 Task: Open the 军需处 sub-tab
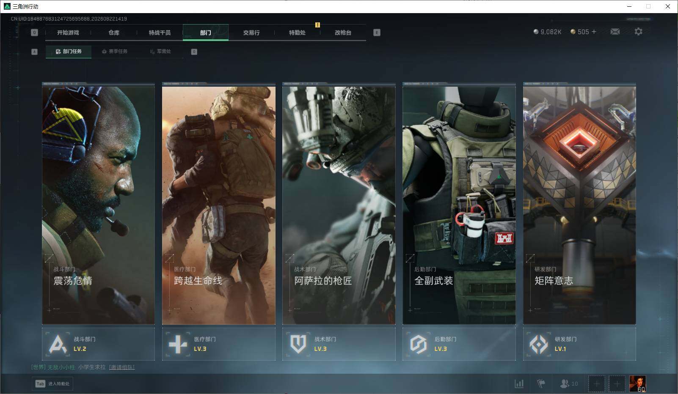[x=160, y=52]
